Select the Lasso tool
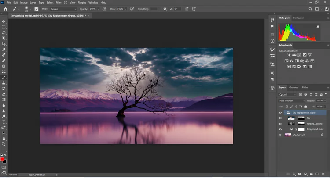The width and height of the screenshot is (330, 178). (x=4, y=33)
